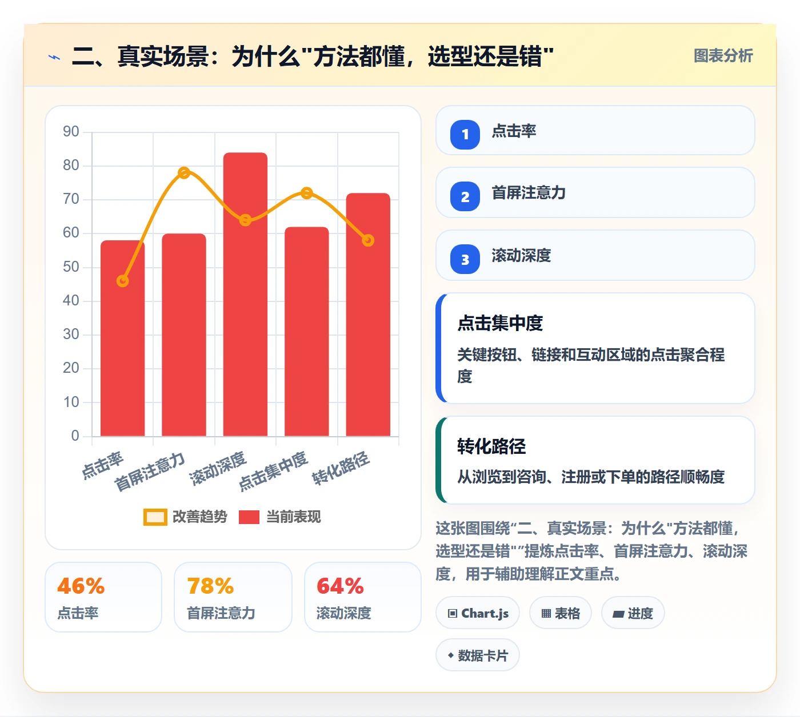The width and height of the screenshot is (800, 717).
Task: Click the 数据卡片 tag
Action: coord(478,655)
